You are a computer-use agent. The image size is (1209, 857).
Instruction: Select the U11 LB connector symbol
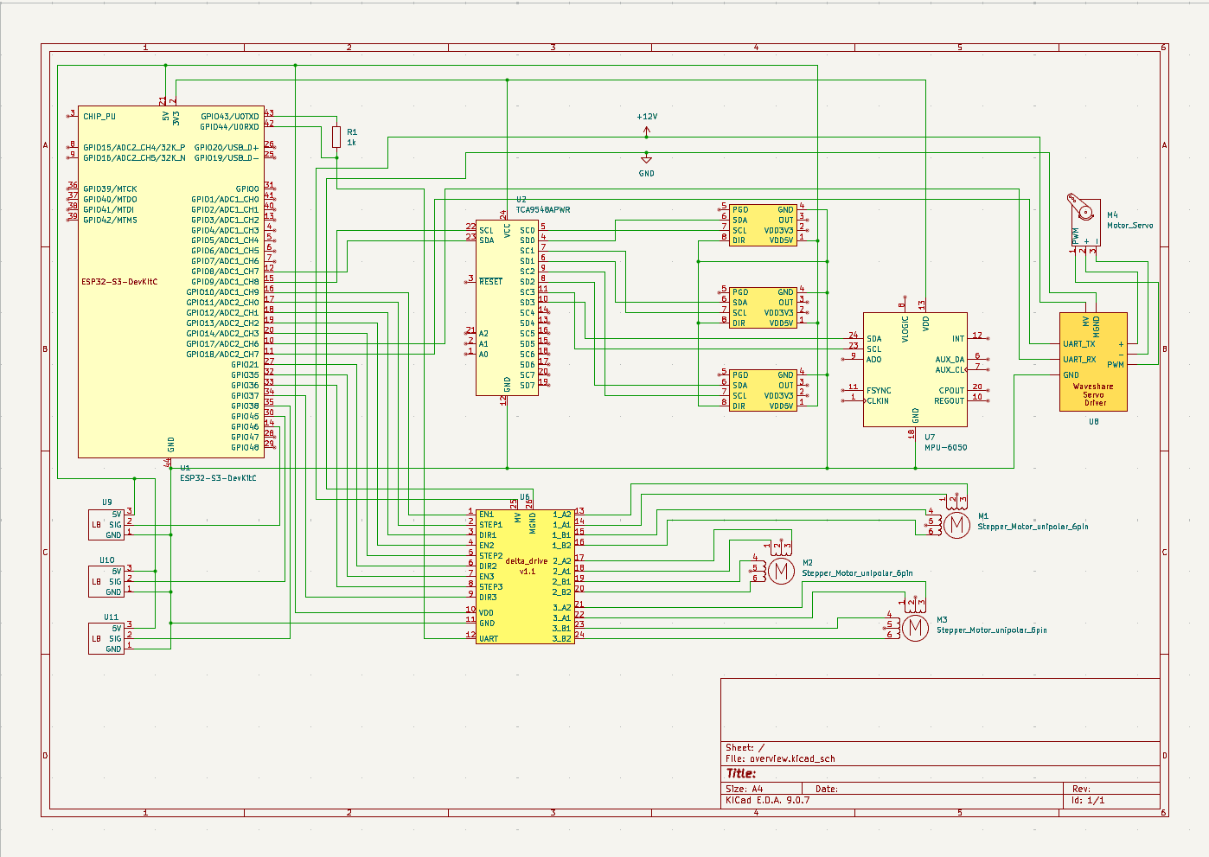(106, 638)
